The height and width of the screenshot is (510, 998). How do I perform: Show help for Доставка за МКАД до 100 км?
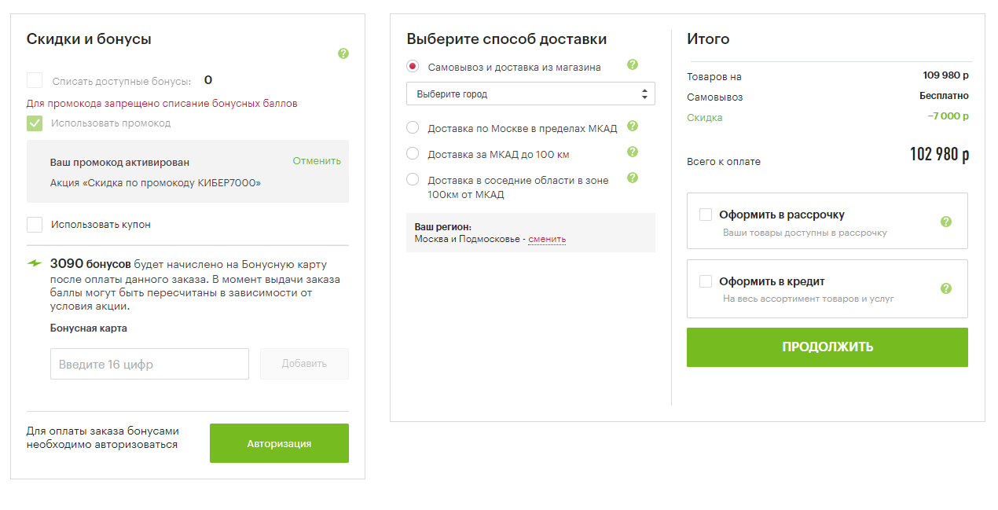click(633, 152)
